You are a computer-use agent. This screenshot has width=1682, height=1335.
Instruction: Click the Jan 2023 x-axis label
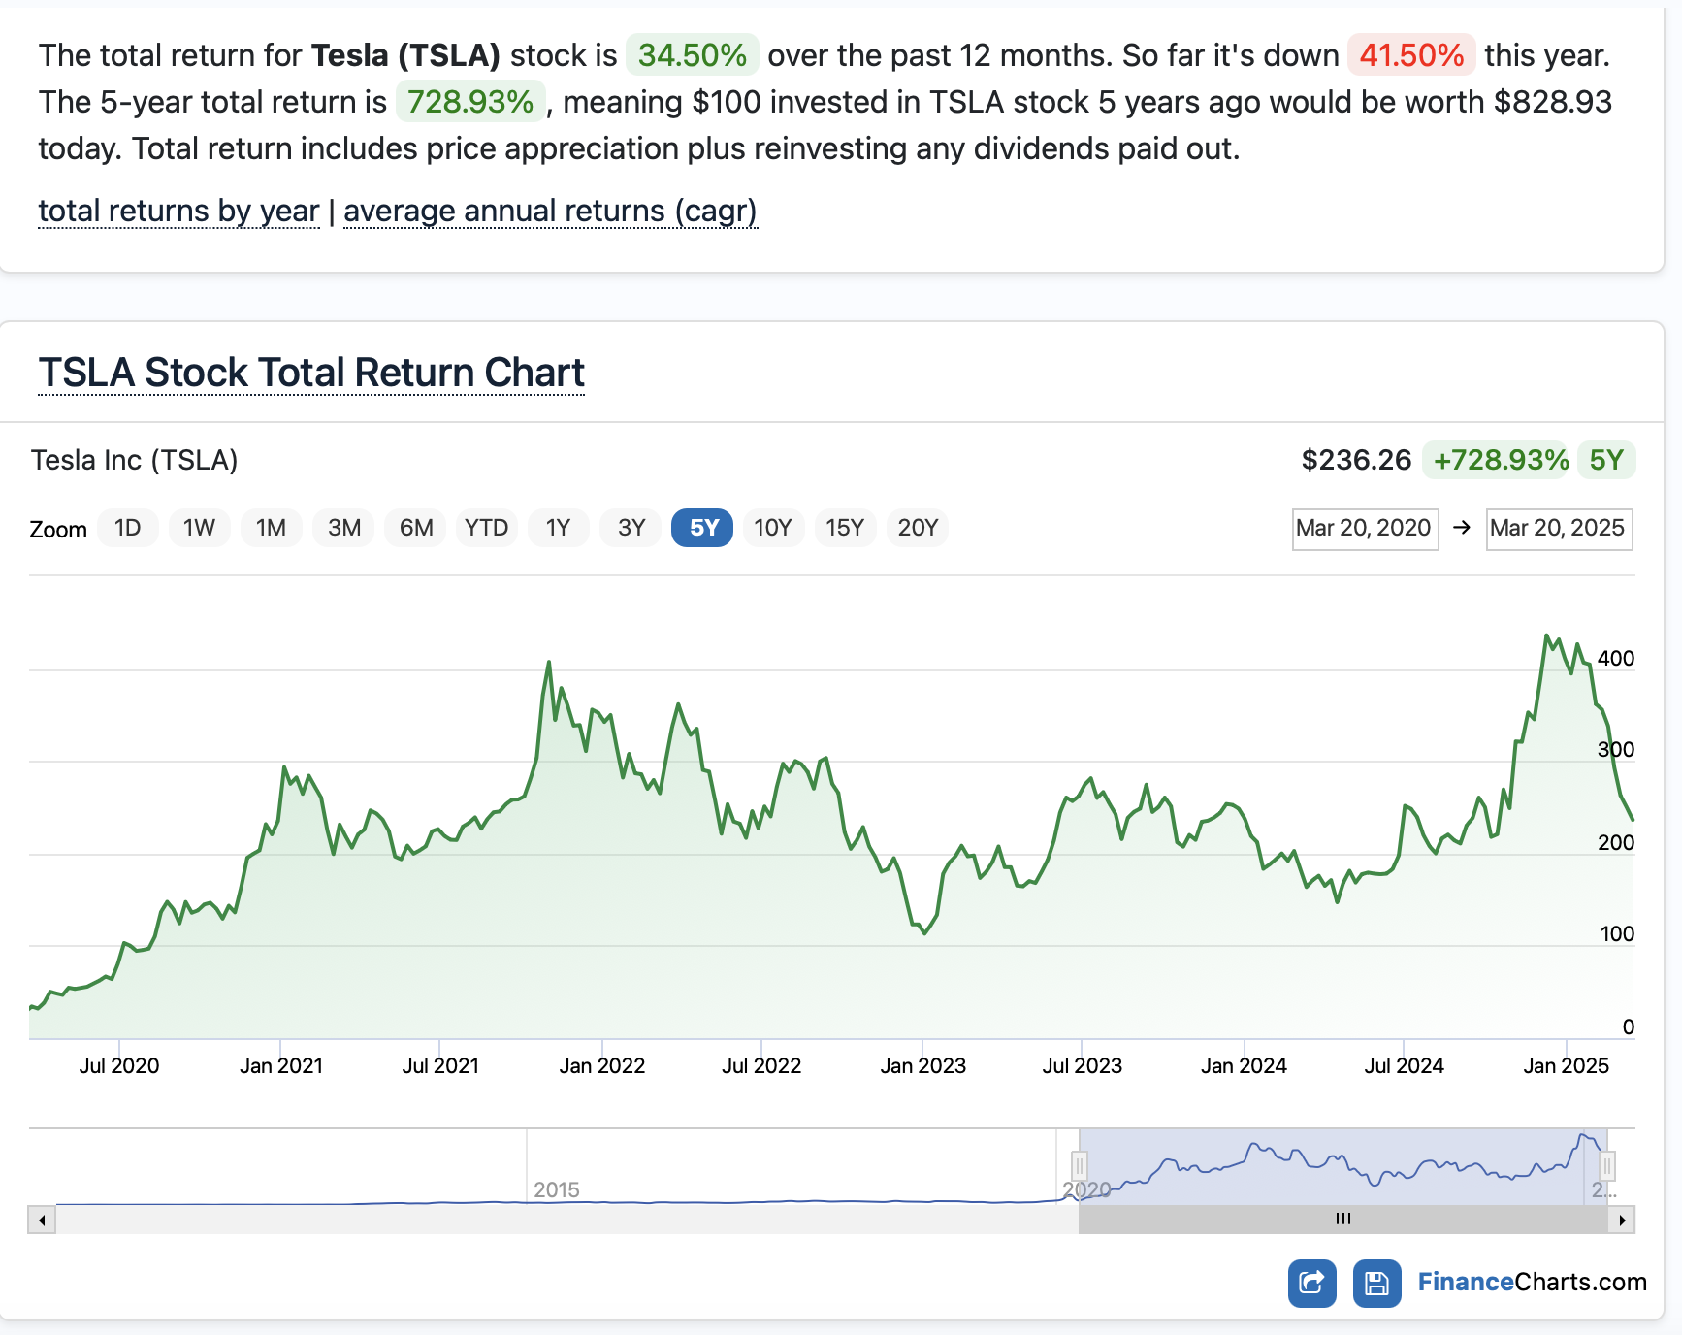click(x=922, y=1065)
